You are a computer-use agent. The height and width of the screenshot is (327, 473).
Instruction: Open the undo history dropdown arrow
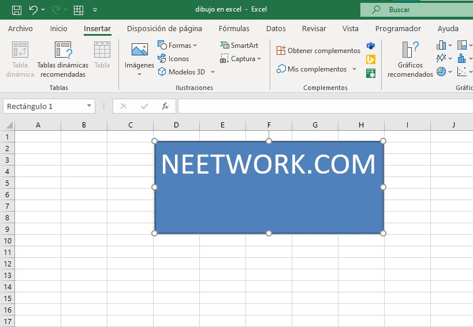coord(43,10)
